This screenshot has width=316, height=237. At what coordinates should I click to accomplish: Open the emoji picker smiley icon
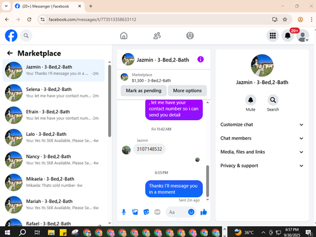(191, 212)
